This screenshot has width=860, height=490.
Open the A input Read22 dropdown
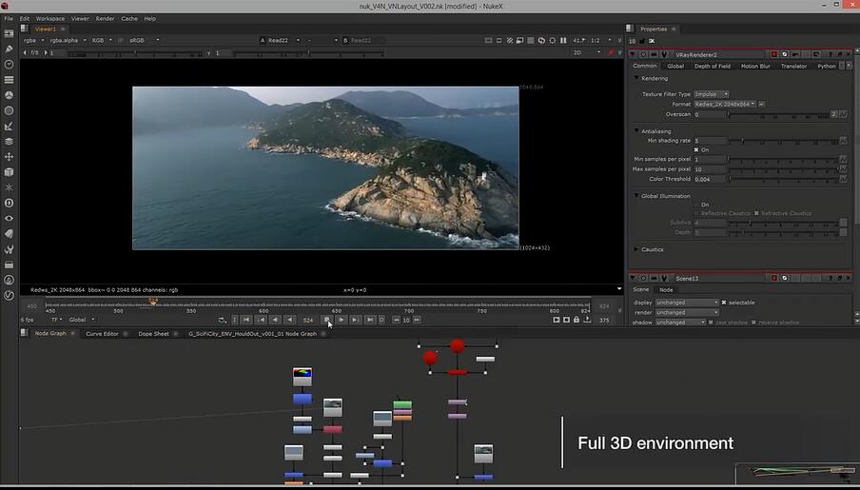[x=283, y=40]
